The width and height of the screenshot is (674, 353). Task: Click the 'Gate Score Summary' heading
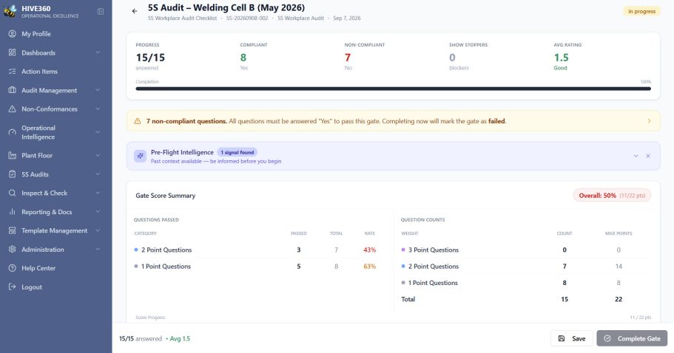[x=166, y=196]
